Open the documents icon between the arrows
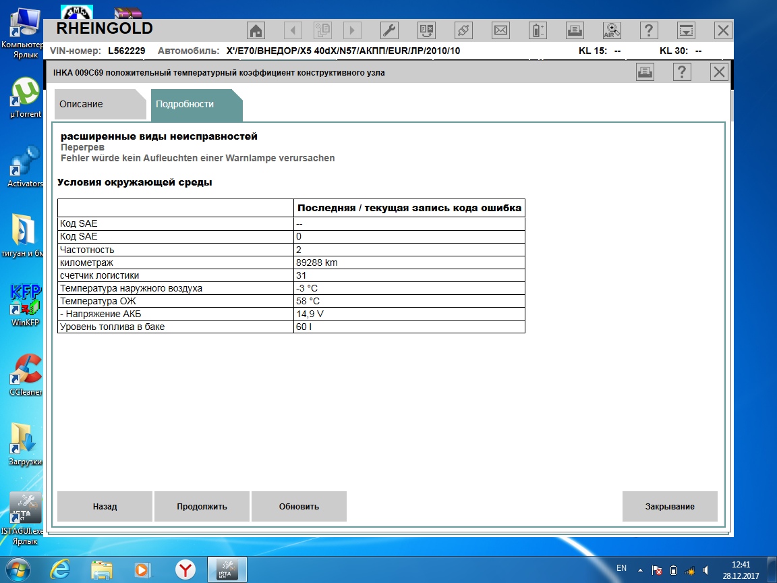777x583 pixels. click(322, 31)
